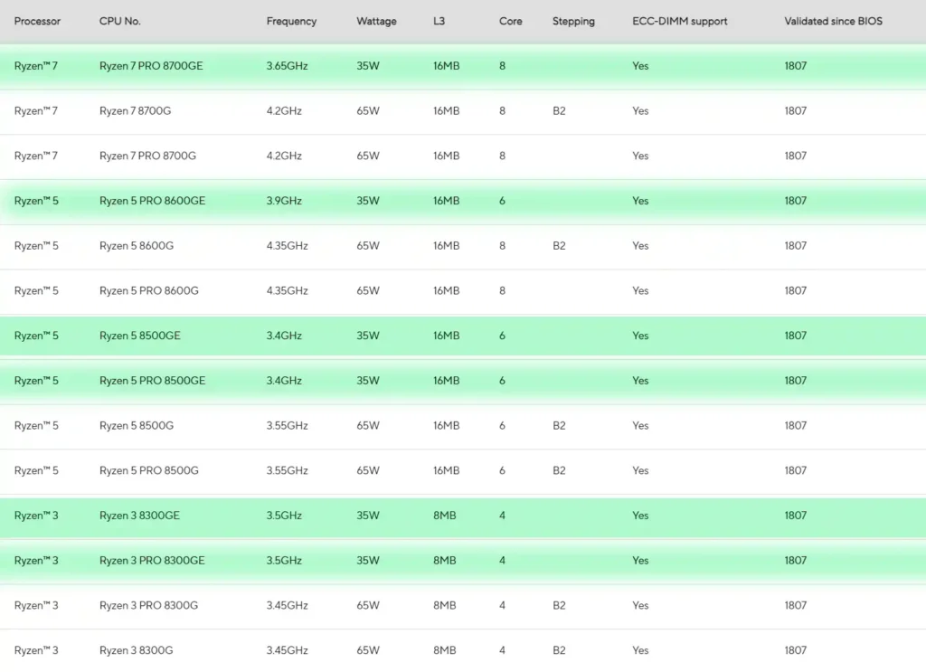This screenshot has height=672, width=926.
Task: Select the Ryzen 5 8500GE cell
Action: (140, 336)
